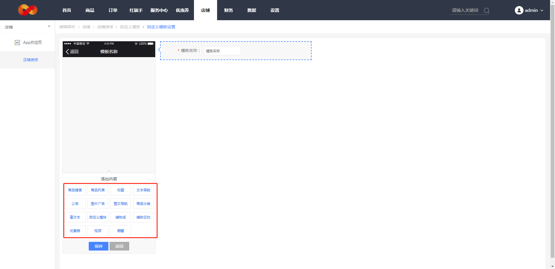Open the 首页 menu
The width and height of the screenshot is (555, 269).
(67, 10)
